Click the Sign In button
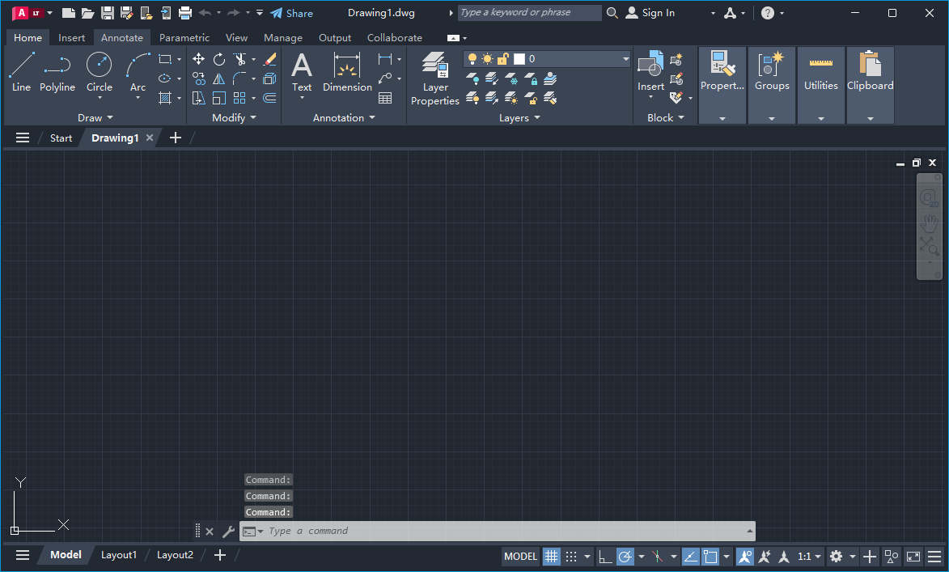949x572 pixels. pyautogui.click(x=657, y=12)
